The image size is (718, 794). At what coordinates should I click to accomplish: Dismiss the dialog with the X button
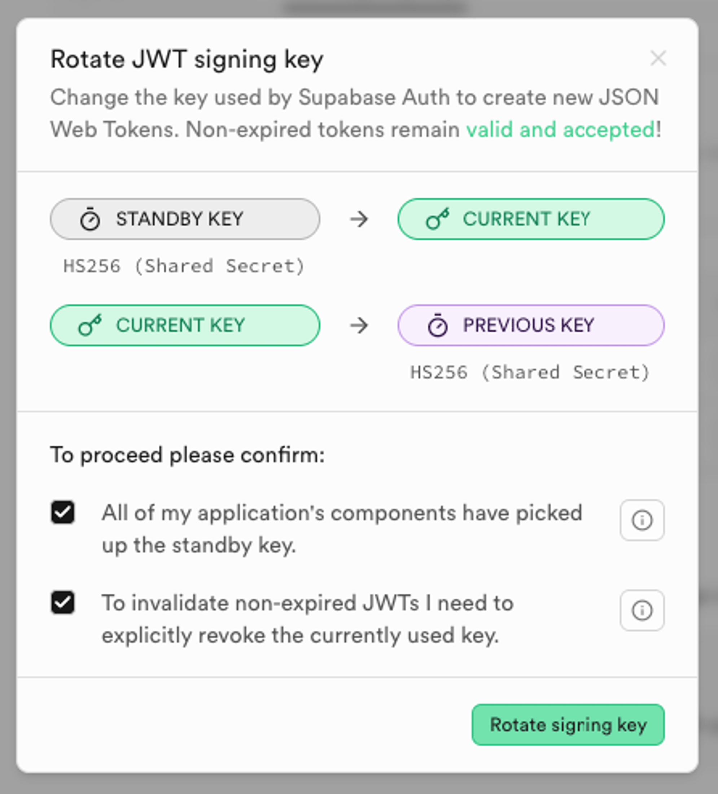(659, 58)
